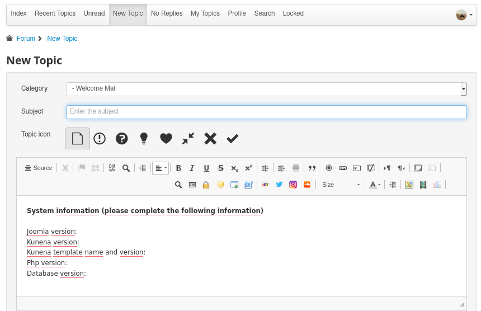Choose the question mark topic icon

click(121, 138)
